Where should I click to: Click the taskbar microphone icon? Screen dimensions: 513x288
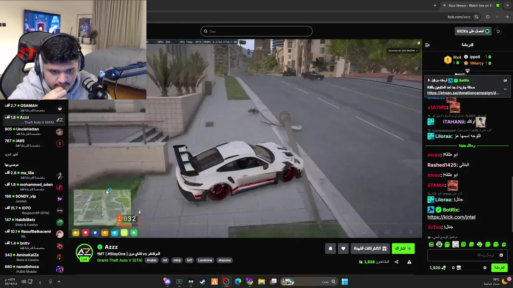point(50,282)
